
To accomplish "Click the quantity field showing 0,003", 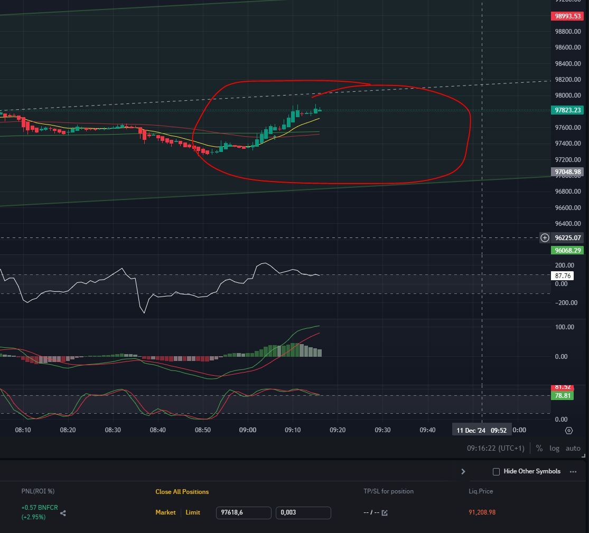I will pyautogui.click(x=303, y=512).
